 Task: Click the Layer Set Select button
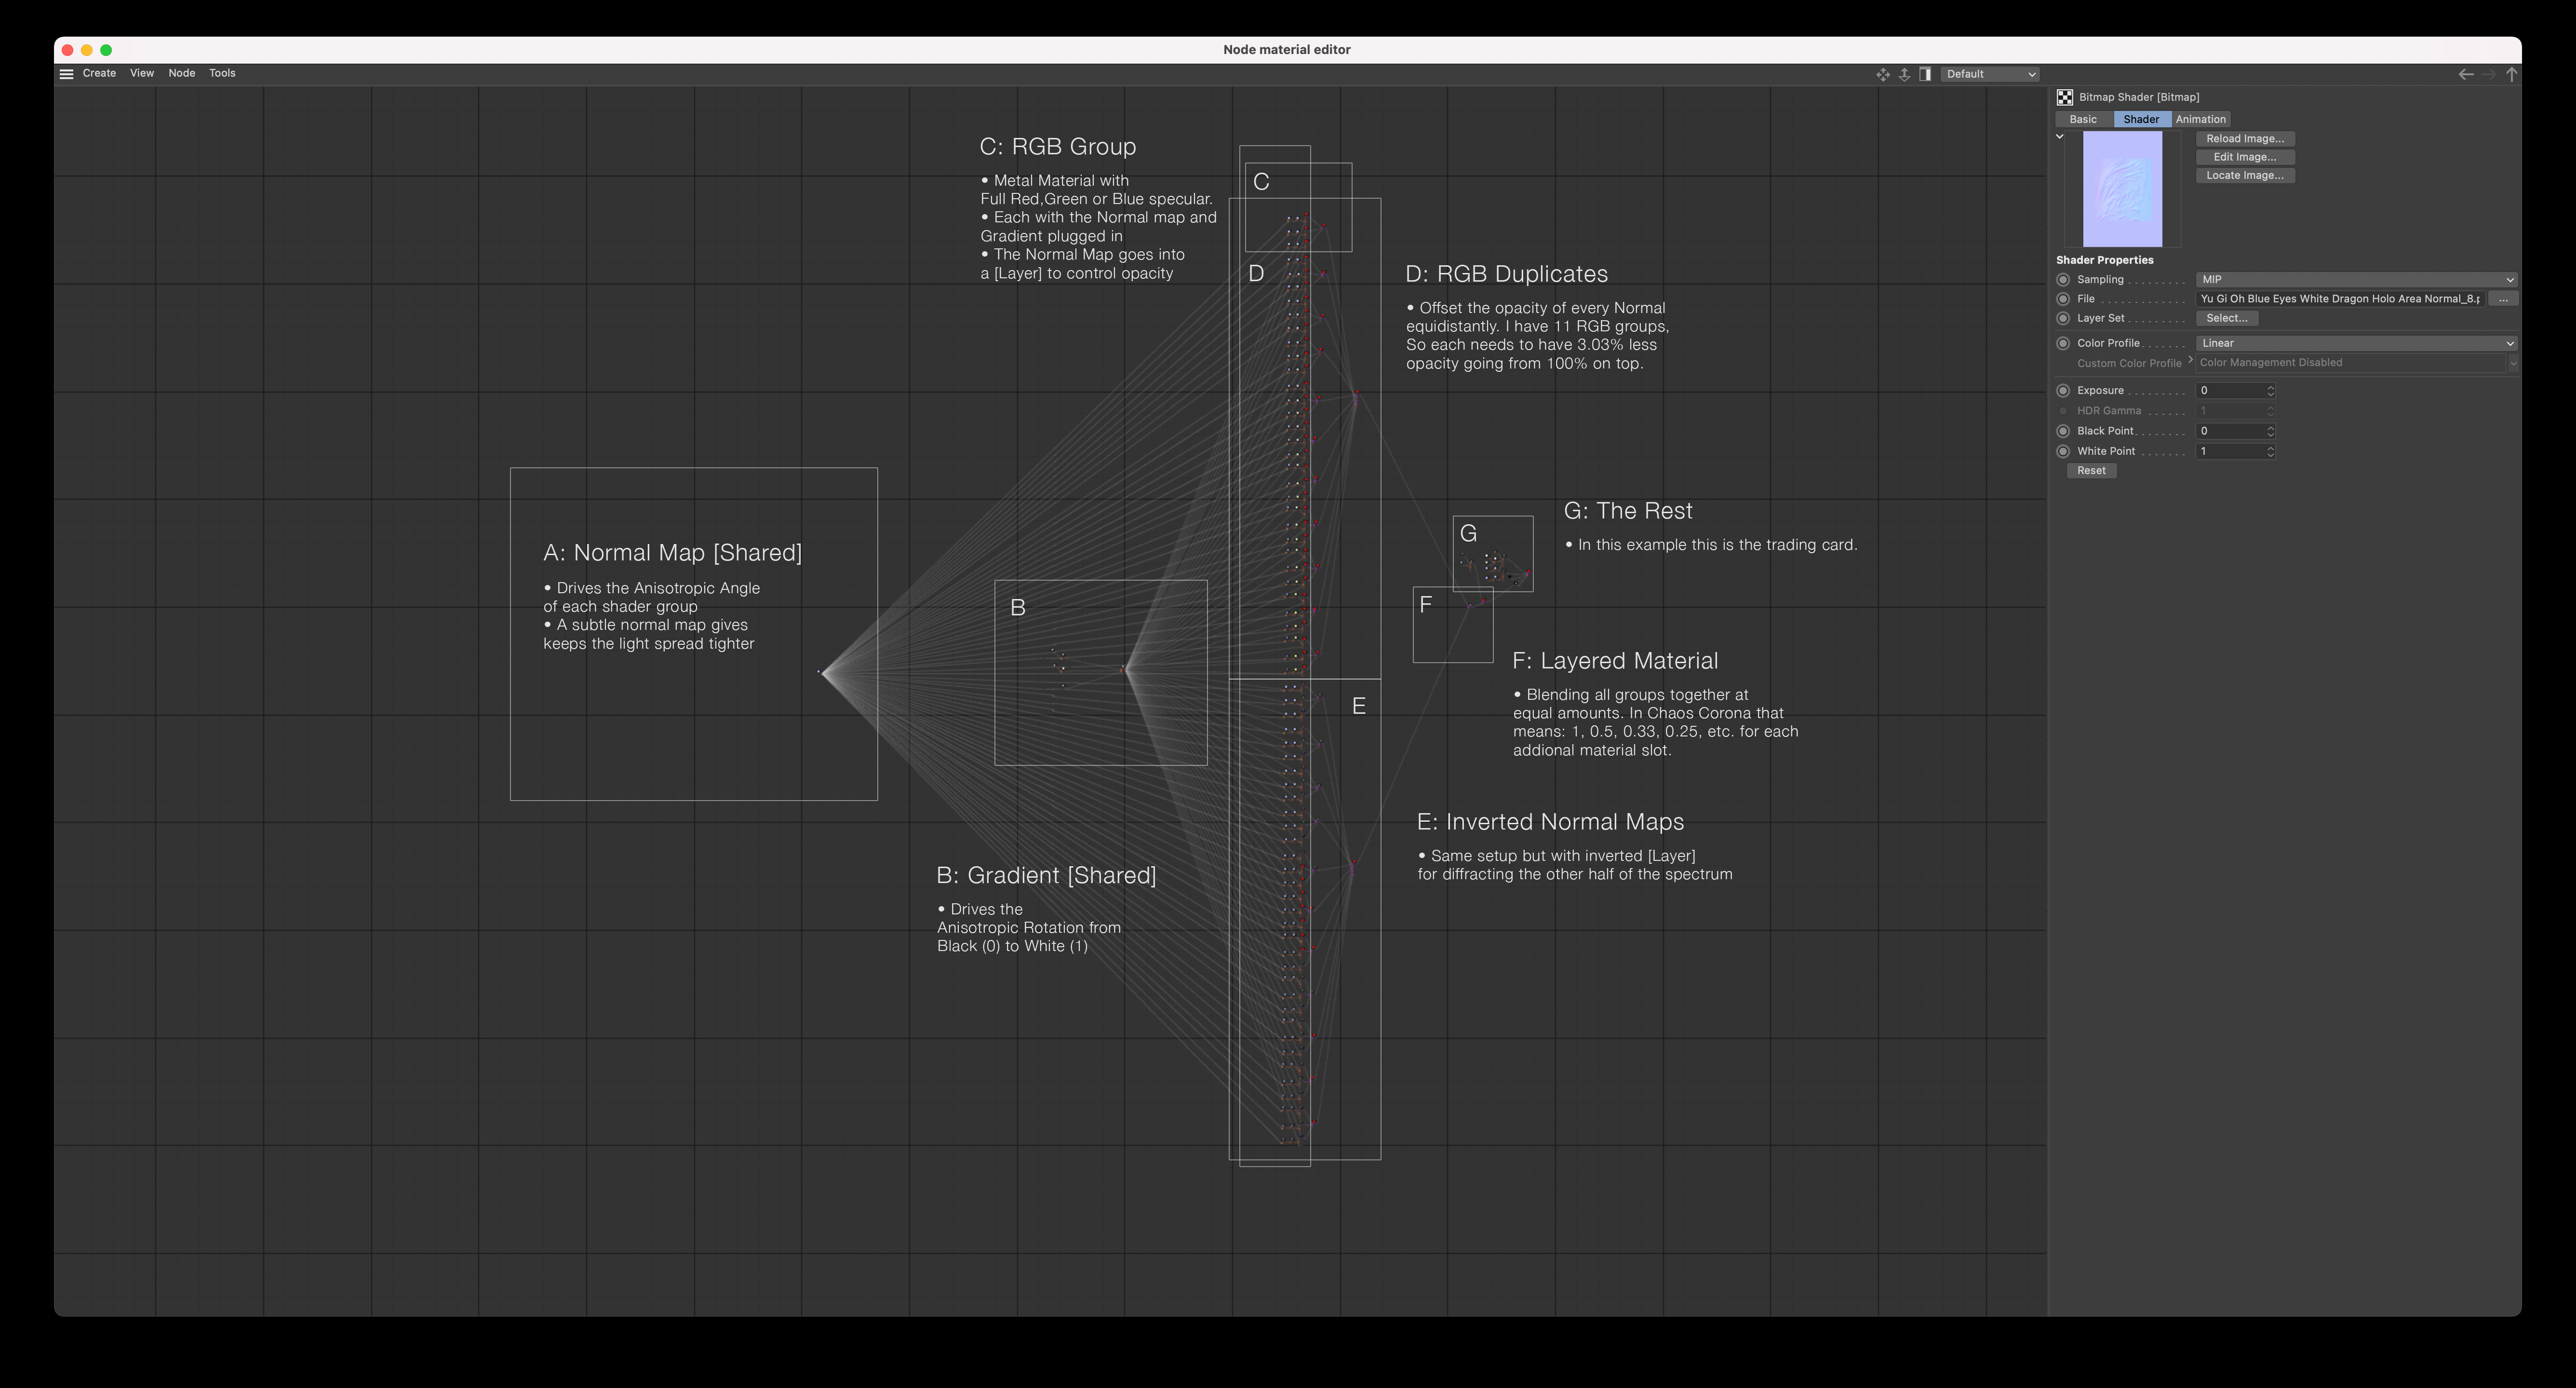(x=2227, y=318)
